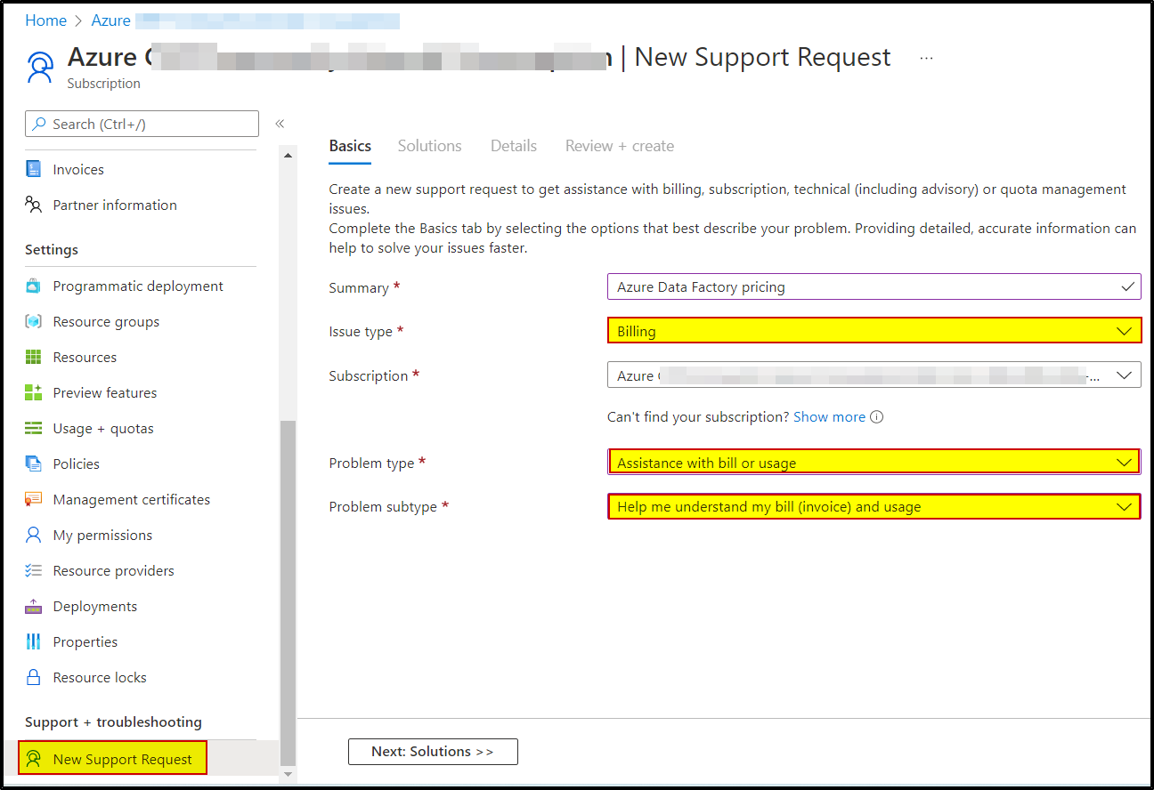Click the sidebar scrollbar up arrow
The height and width of the screenshot is (790, 1154).
(288, 156)
